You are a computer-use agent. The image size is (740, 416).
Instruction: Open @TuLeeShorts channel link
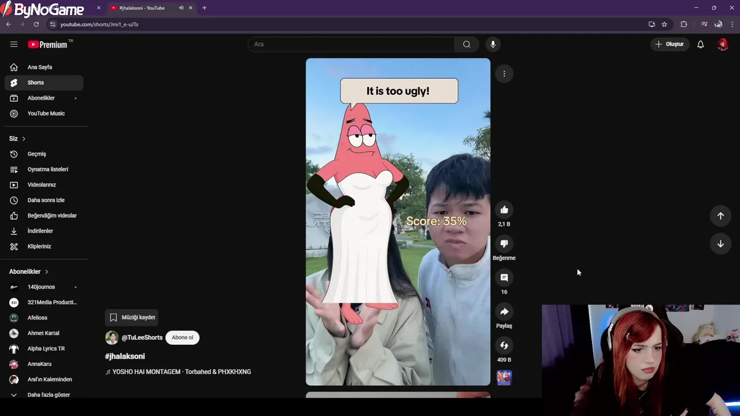[x=142, y=337]
